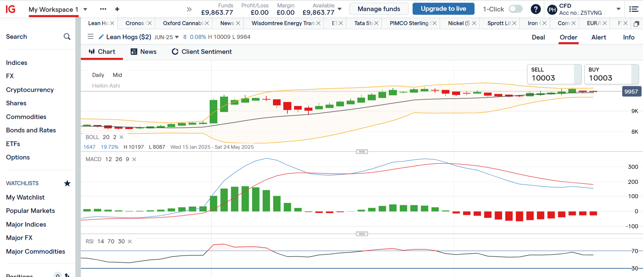Change the Mid price type selector

pos(117,75)
